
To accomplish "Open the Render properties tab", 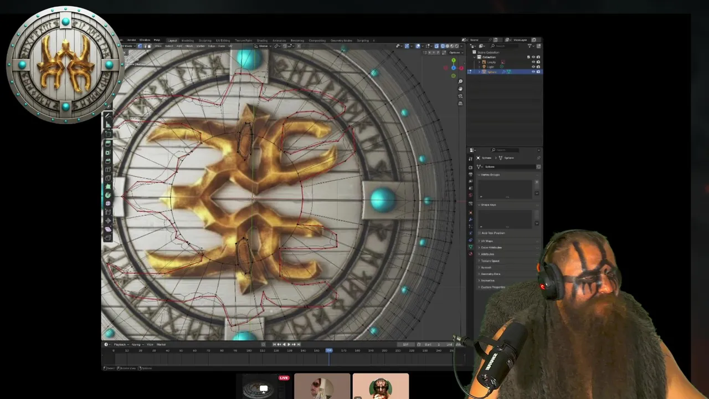I will click(471, 167).
